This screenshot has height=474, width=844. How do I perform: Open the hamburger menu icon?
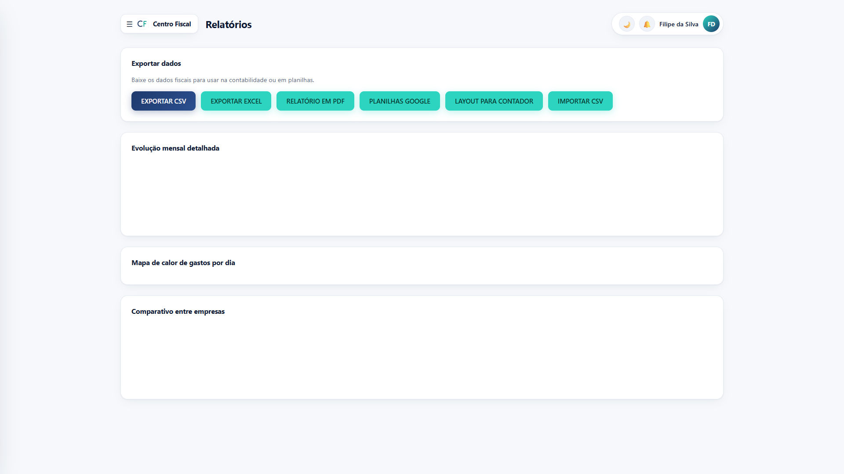pyautogui.click(x=129, y=24)
